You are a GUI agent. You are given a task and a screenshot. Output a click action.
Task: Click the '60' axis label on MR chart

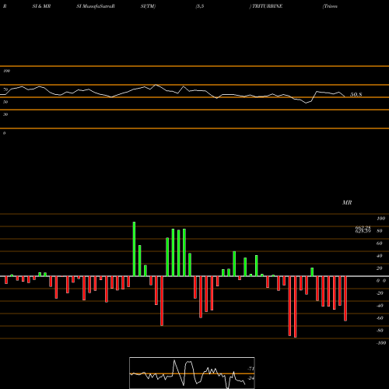tap(379, 244)
